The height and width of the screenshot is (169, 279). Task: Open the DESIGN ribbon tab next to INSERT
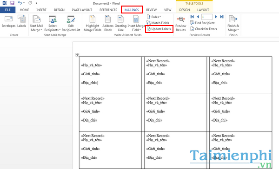tap(59, 10)
